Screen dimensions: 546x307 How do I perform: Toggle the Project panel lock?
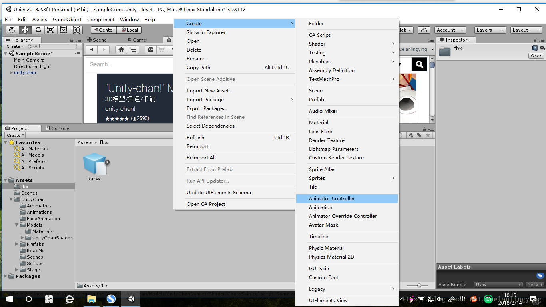pos(424,128)
